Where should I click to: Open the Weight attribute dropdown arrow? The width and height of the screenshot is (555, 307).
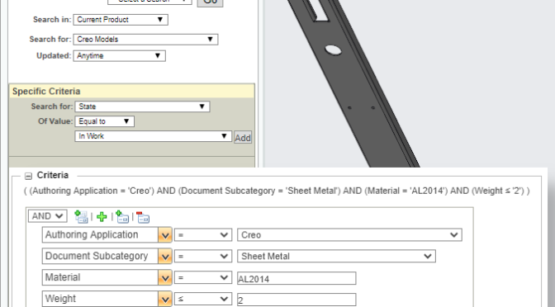click(x=165, y=300)
